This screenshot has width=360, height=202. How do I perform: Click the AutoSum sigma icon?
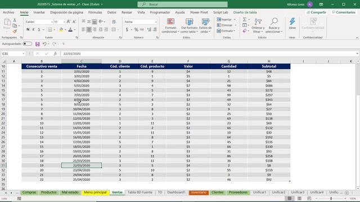point(245,20)
